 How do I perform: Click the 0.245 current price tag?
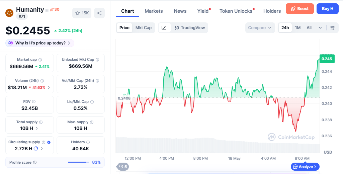click(x=327, y=59)
